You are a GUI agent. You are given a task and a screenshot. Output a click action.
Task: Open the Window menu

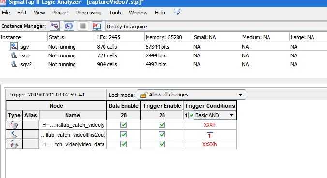138,13
